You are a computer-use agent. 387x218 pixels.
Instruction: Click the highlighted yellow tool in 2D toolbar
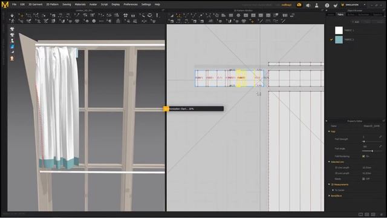tap(178, 15)
